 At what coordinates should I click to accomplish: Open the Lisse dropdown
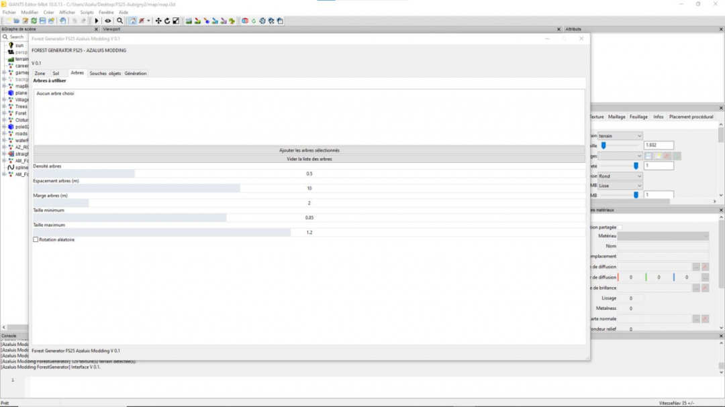(620, 186)
